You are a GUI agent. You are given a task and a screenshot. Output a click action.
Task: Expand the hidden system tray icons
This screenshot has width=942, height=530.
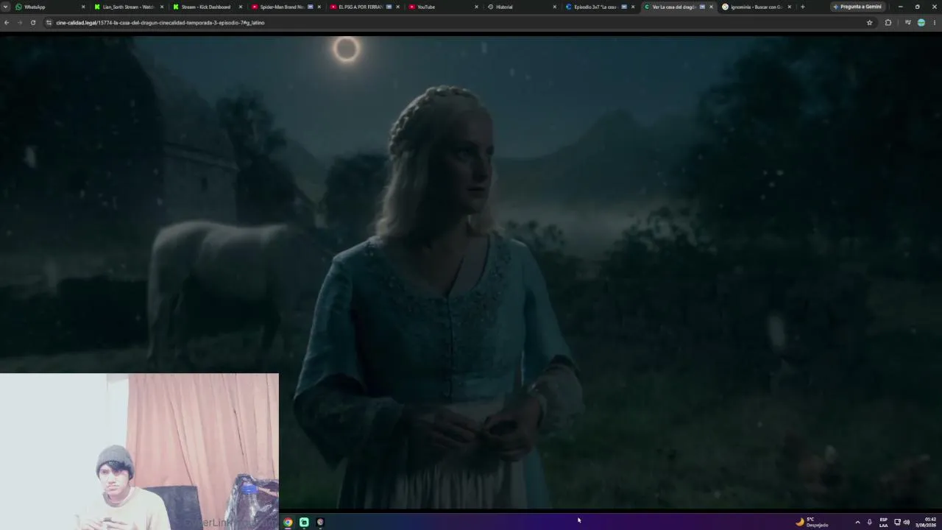point(857,522)
